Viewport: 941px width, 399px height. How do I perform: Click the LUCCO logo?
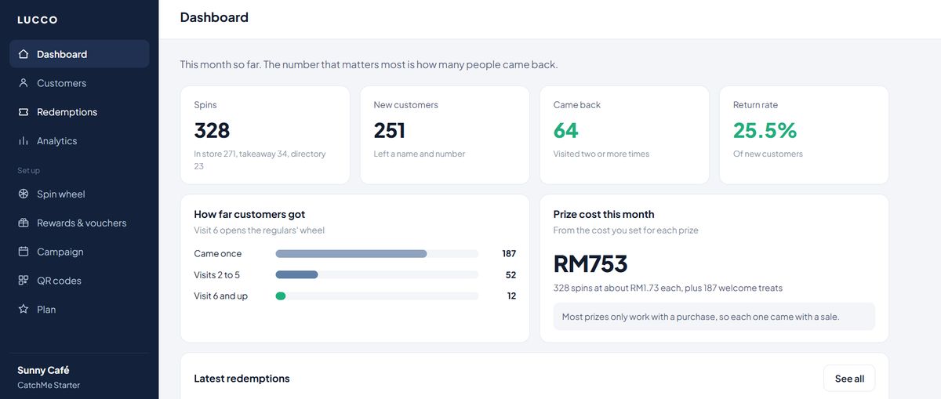click(x=38, y=20)
